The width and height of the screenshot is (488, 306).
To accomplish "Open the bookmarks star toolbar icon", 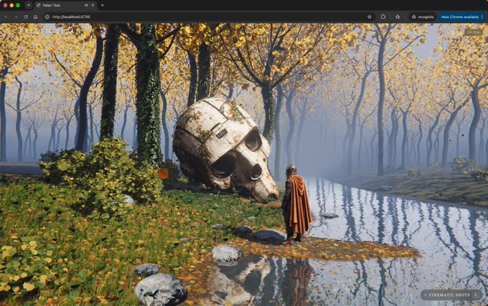I will [398, 16].
